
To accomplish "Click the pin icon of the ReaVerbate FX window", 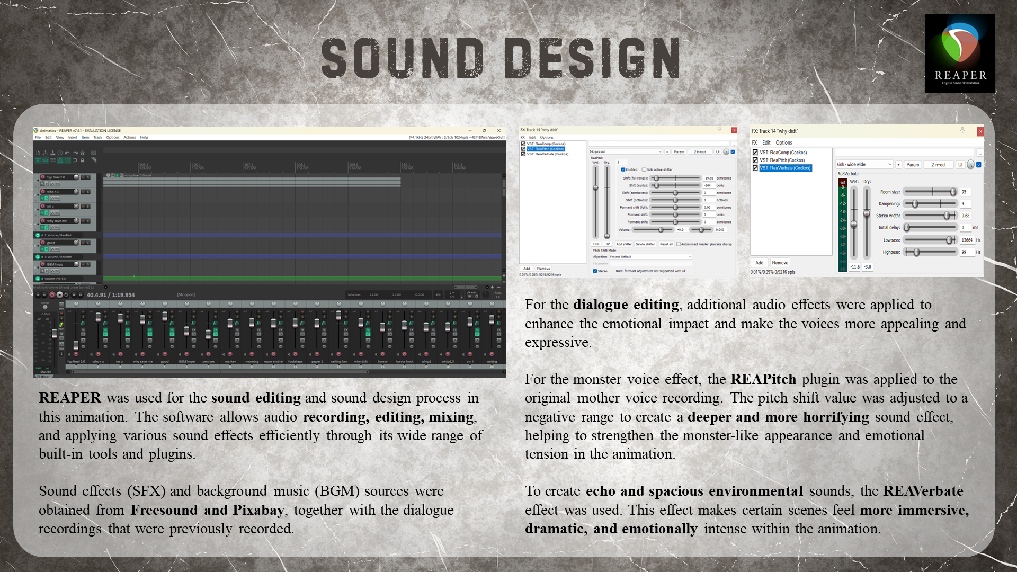I will coord(962,130).
